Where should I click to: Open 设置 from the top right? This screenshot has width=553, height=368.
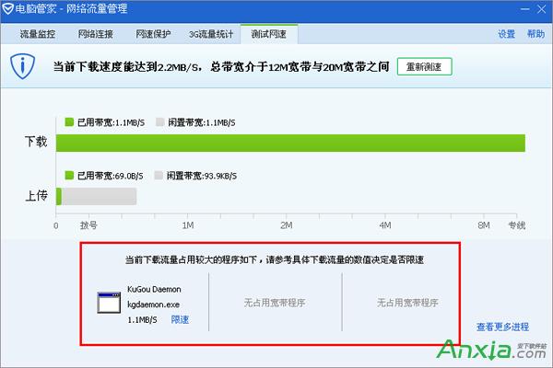[x=506, y=34]
